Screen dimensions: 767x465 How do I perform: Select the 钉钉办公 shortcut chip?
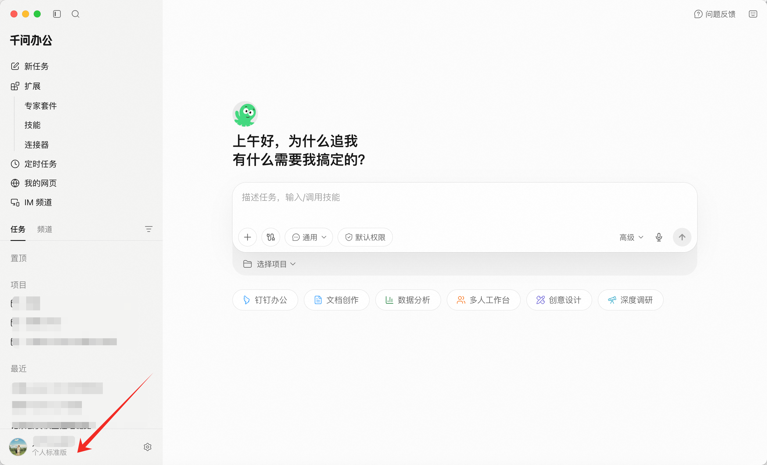pyautogui.click(x=265, y=300)
